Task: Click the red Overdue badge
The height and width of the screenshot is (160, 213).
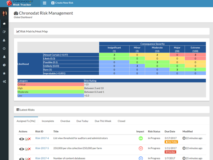Action: click(x=170, y=152)
